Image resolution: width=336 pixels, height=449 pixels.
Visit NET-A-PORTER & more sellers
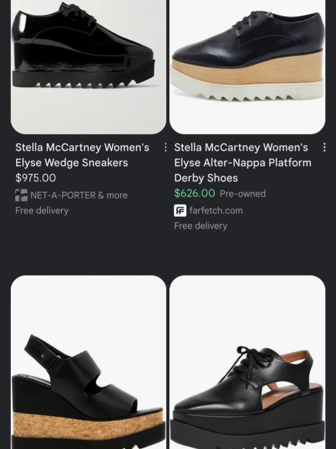[x=79, y=195]
